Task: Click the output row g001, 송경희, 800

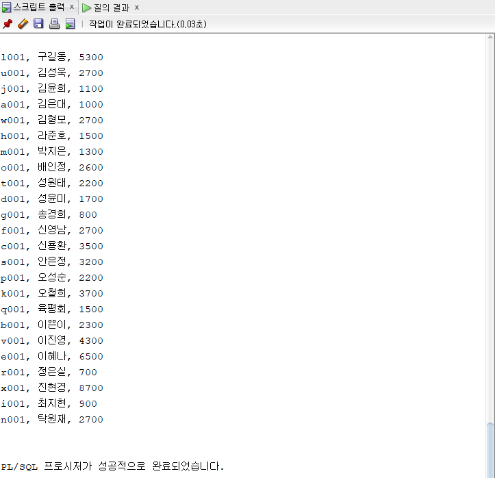Action: coord(49,215)
